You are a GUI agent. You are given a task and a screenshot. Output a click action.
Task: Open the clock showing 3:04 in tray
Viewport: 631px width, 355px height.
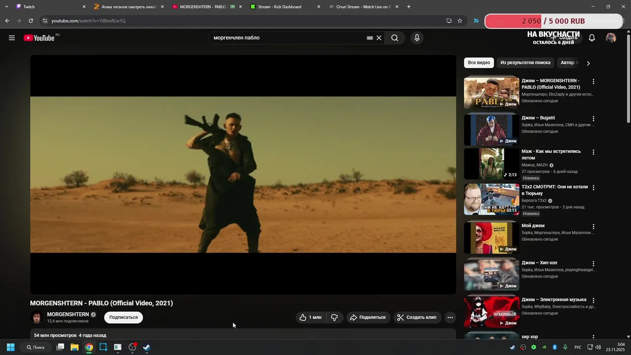point(615,347)
